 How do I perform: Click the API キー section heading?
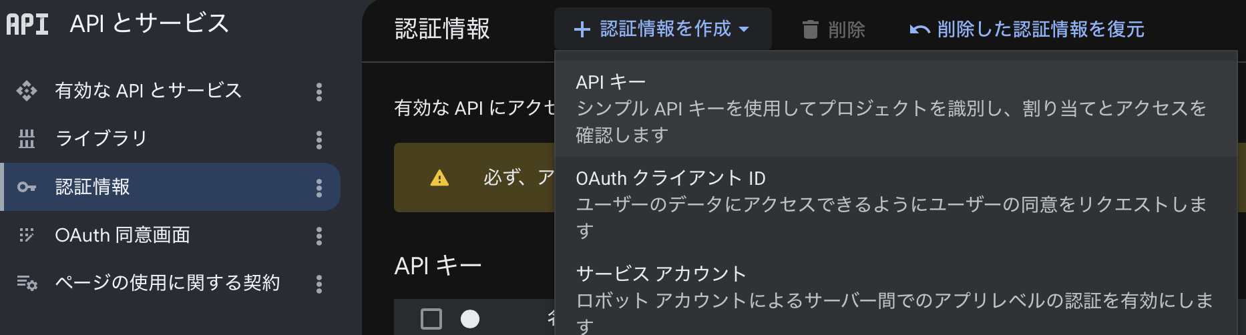[x=438, y=266]
